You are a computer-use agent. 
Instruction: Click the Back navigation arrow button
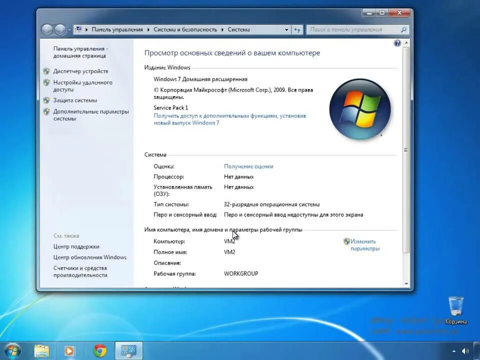pyautogui.click(x=47, y=29)
